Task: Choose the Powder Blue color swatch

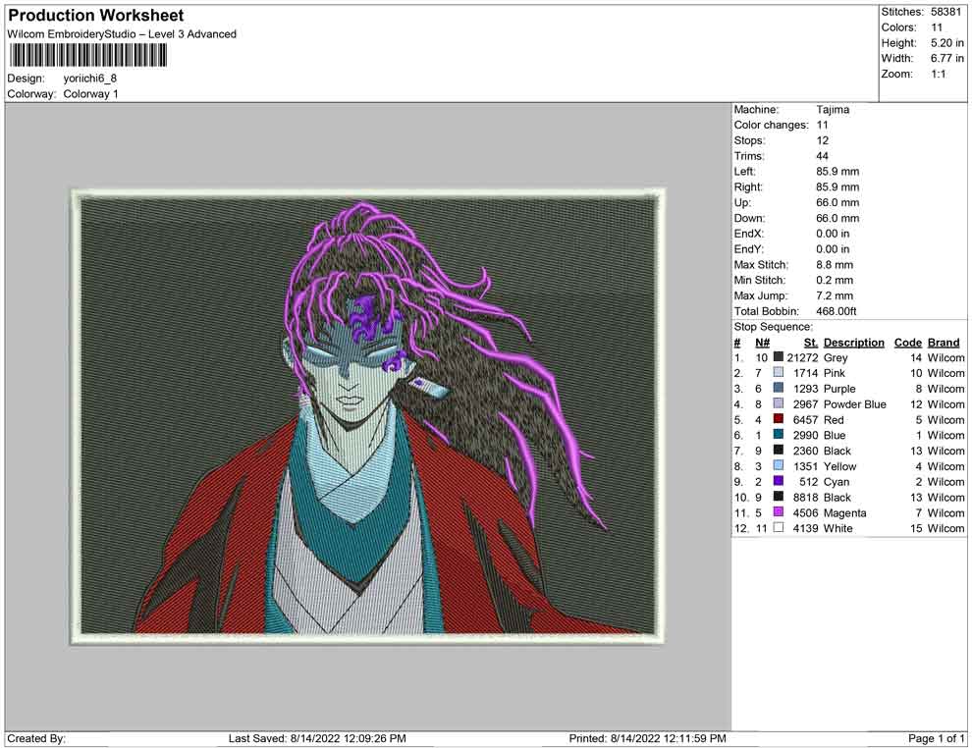Action: pyautogui.click(x=779, y=404)
